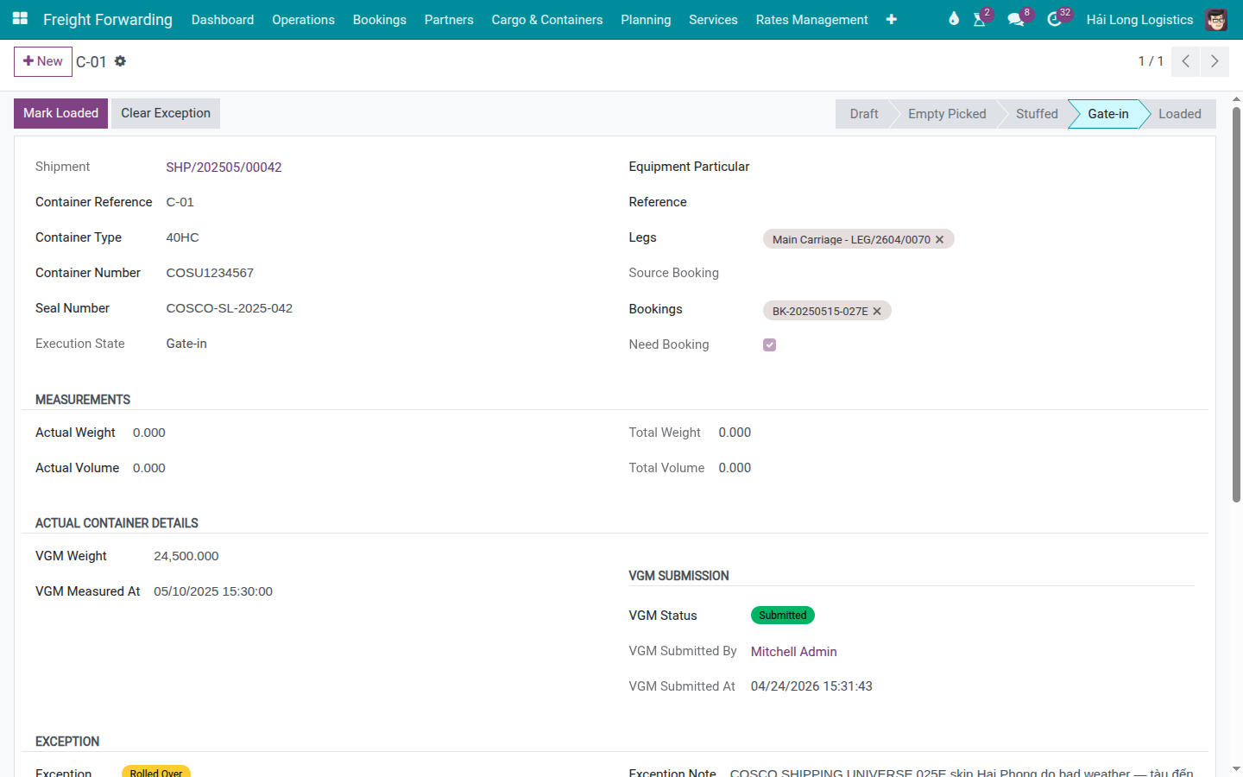Screen dimensions: 1243x777
Task: Click the Mark Loaded button
Action: point(60,113)
